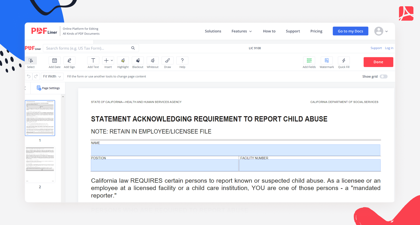Redo the last action
Viewport: 420px width, 225px height.
click(36, 76)
